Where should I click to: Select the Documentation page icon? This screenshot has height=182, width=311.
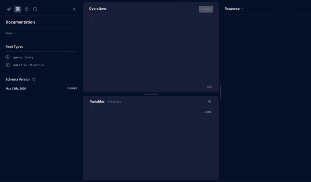(x=17, y=9)
